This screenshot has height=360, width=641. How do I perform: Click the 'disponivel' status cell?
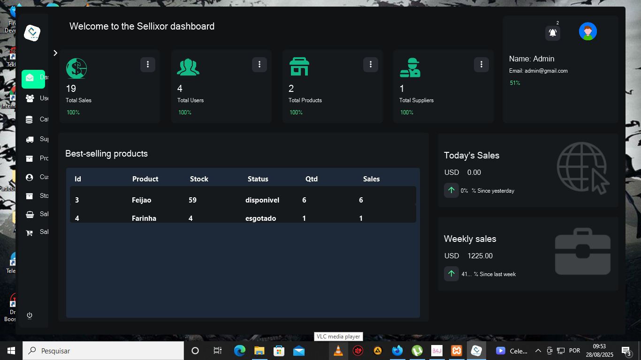click(262, 200)
